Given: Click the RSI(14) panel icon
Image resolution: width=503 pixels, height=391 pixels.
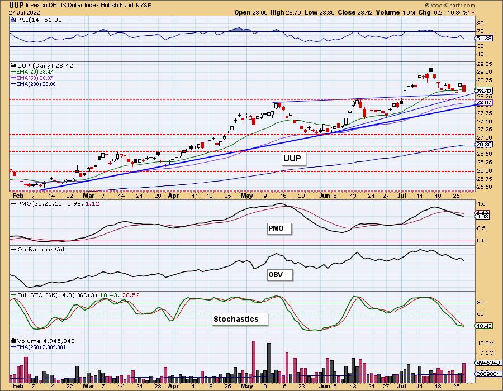Looking at the screenshot, I should click(13, 20).
